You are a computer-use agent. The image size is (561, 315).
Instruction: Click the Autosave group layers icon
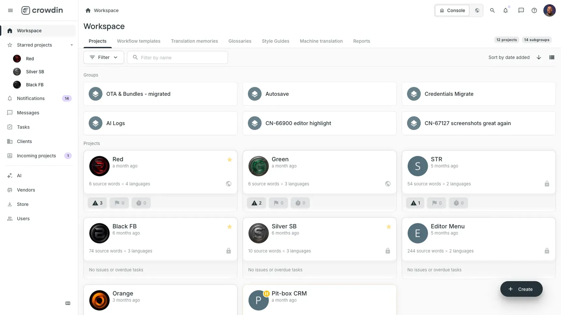point(255,94)
